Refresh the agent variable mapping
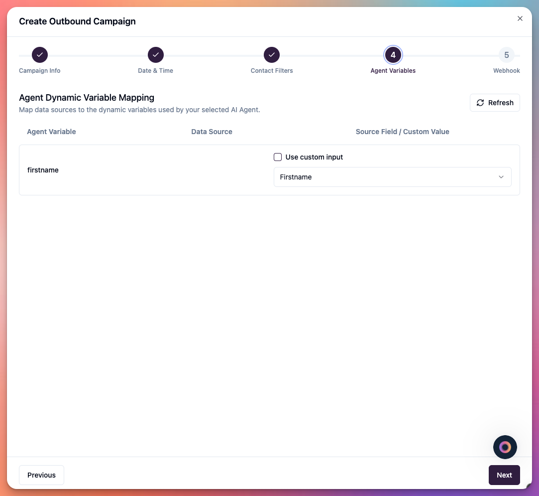The image size is (539, 496). [495, 103]
